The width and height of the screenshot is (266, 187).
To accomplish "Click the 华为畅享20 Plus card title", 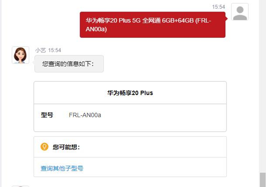I will [130, 93].
